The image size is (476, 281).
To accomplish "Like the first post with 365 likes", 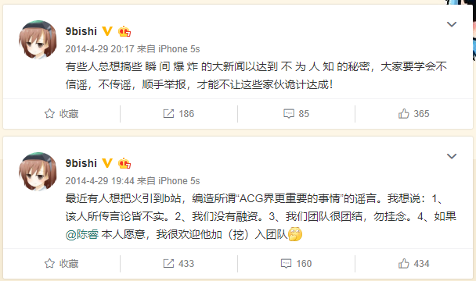I will (403, 113).
